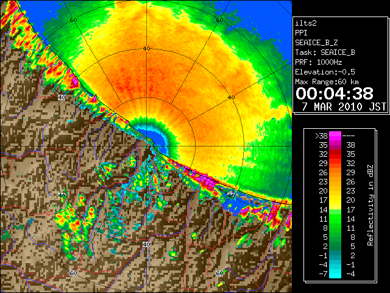Click the 'PRF: 1000Hz' line
The width and height of the screenshot is (390, 293).
coord(318,62)
